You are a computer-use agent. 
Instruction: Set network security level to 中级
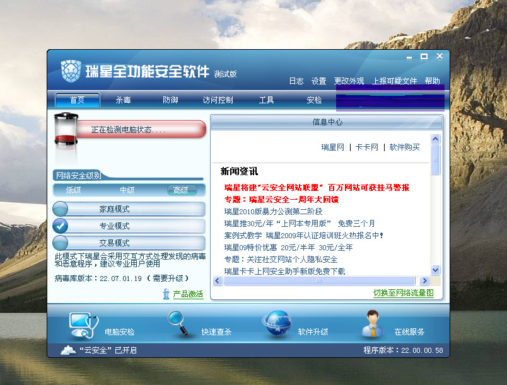click(x=127, y=190)
